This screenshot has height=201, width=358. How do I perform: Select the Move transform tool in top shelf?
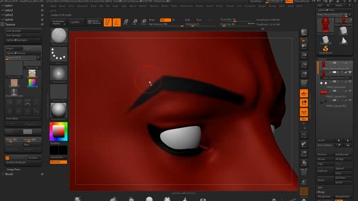click(x=125, y=22)
